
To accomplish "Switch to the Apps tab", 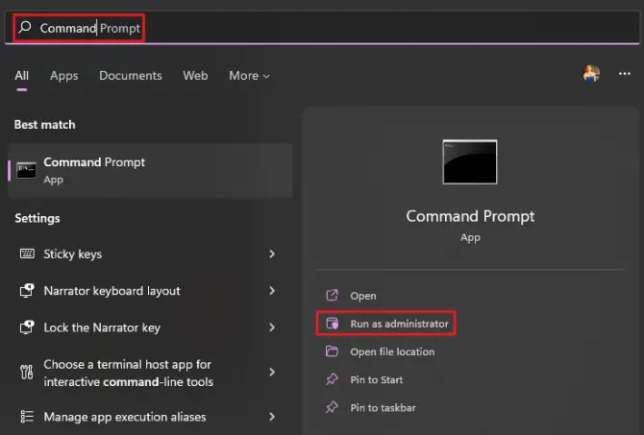I will [x=64, y=76].
